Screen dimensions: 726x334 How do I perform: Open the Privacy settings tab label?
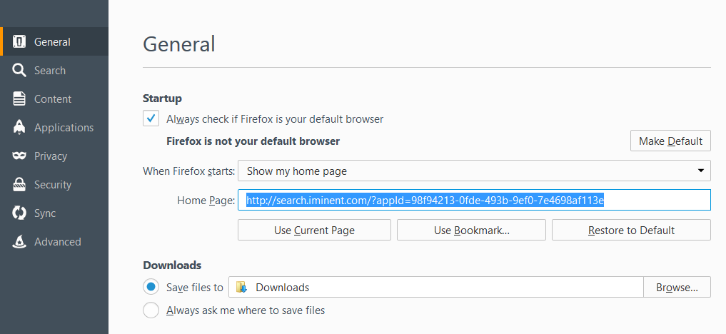[x=51, y=156]
